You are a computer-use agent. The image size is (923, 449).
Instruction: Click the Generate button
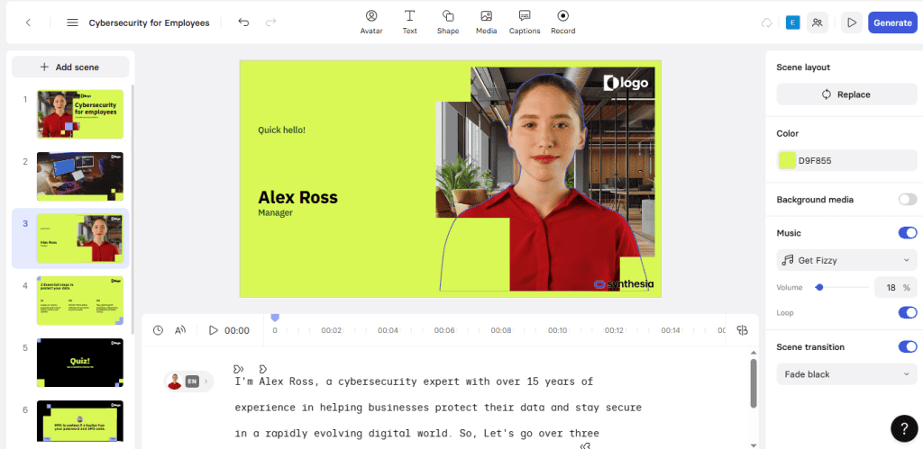point(892,22)
